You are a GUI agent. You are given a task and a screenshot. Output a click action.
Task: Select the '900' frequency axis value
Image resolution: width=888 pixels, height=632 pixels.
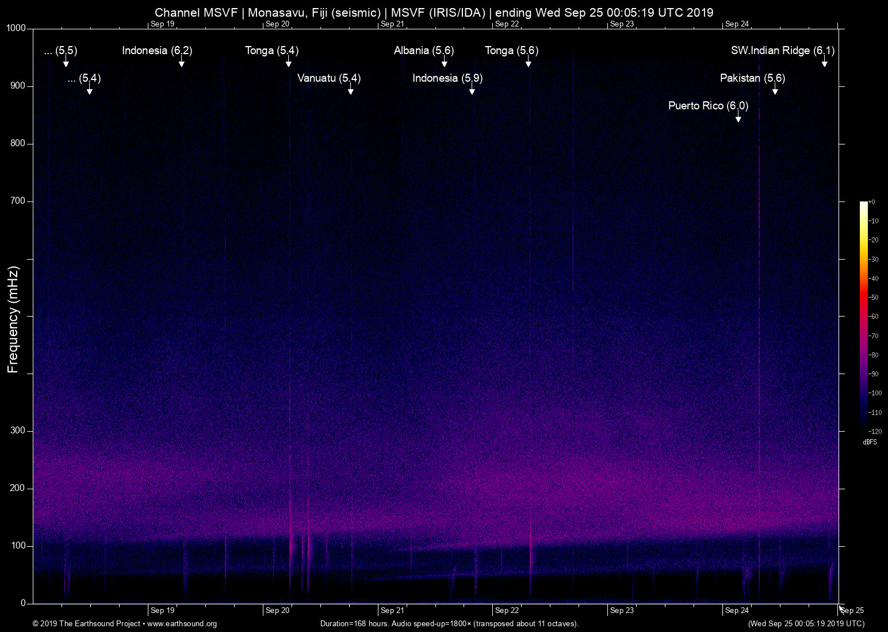coord(18,86)
